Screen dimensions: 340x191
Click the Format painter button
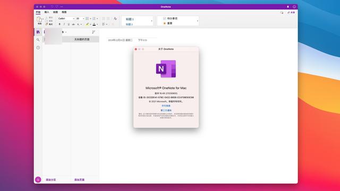click(x=49, y=24)
